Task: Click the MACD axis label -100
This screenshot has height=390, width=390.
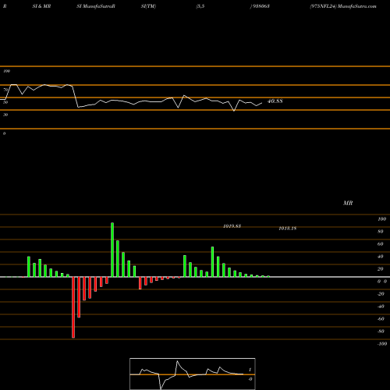Action: click(x=382, y=344)
